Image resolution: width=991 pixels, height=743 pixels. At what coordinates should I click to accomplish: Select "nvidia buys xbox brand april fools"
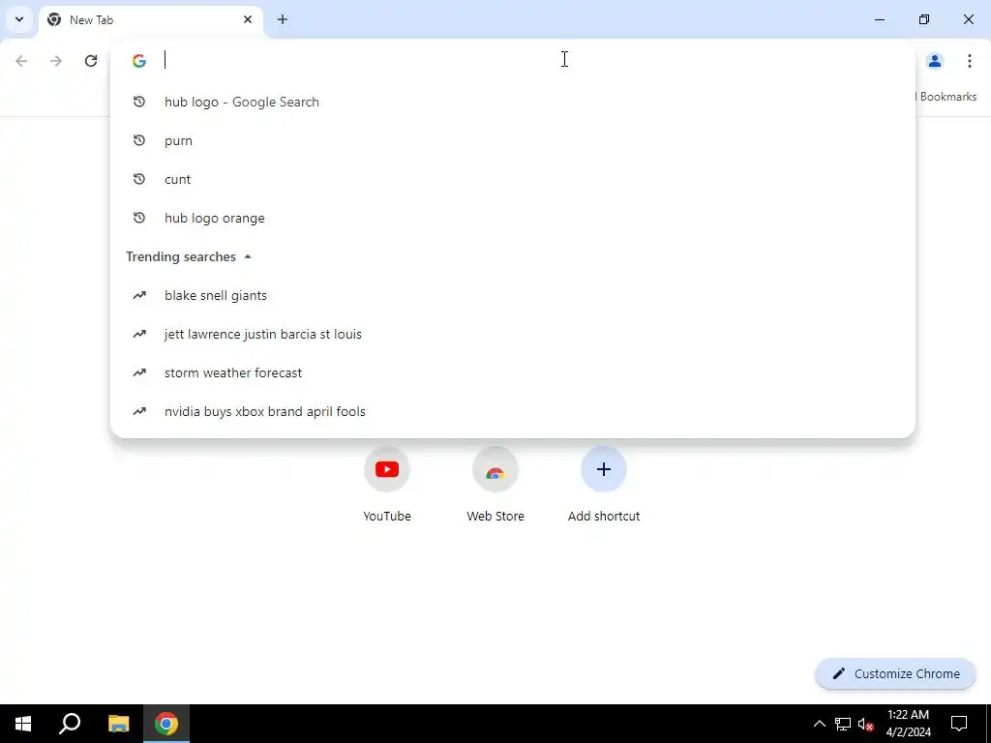click(x=513, y=411)
